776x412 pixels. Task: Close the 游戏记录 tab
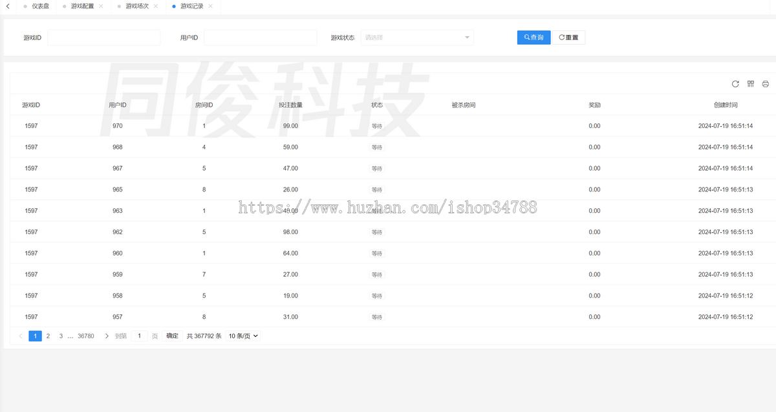(211, 6)
